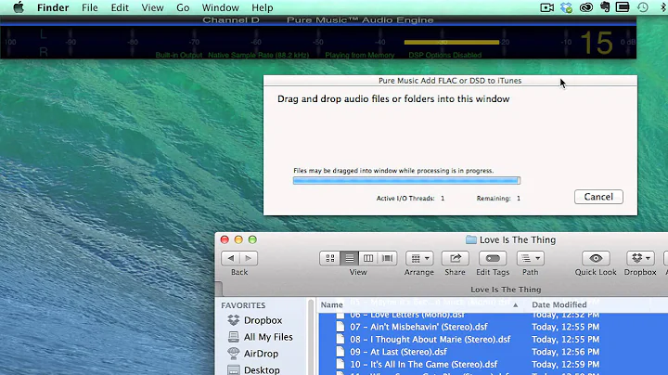The image size is (668, 375).
Task: Click the Bluetooth icon in menu bar
Action: pyautogui.click(x=663, y=7)
